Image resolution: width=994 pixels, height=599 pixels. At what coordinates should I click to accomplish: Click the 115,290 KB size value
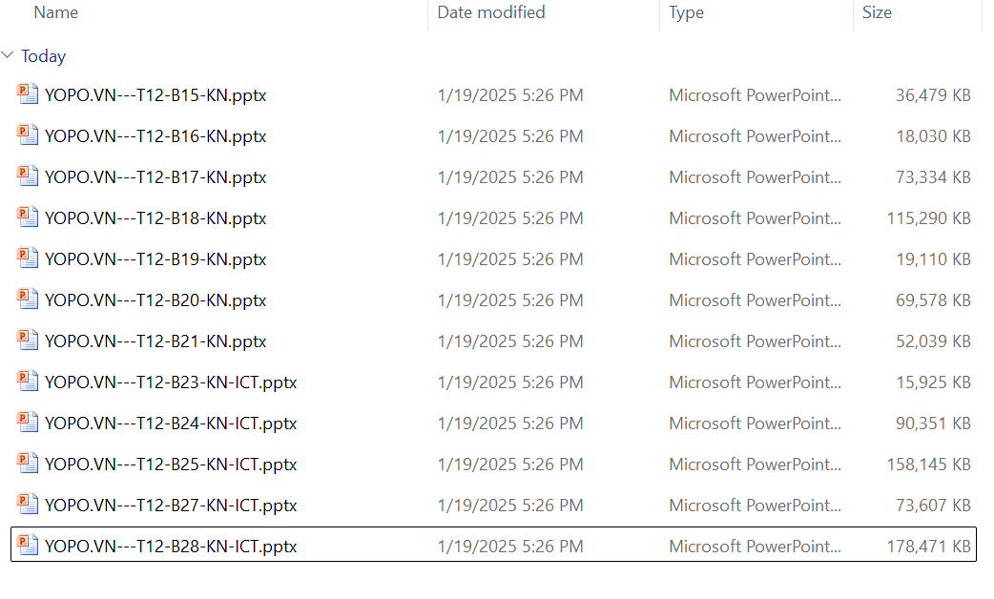click(928, 218)
